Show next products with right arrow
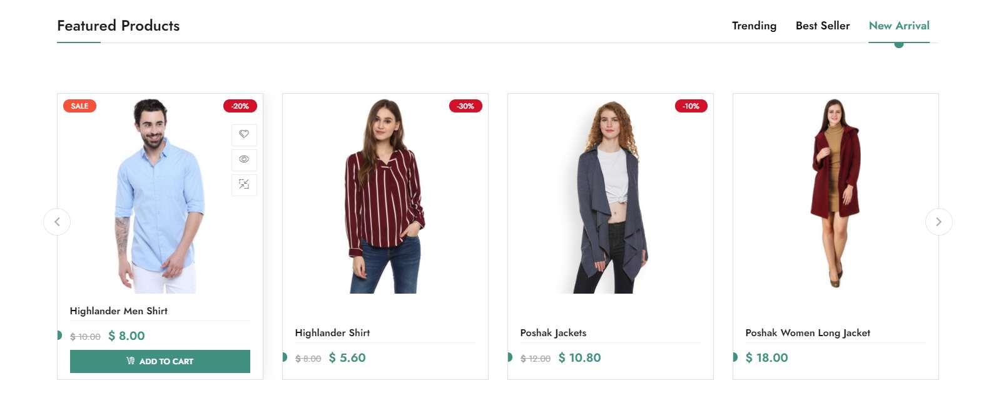The height and width of the screenshot is (398, 1001). [938, 222]
